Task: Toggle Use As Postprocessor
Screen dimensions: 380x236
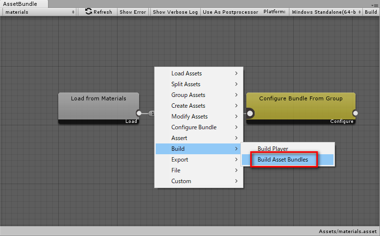Action: (x=230, y=12)
